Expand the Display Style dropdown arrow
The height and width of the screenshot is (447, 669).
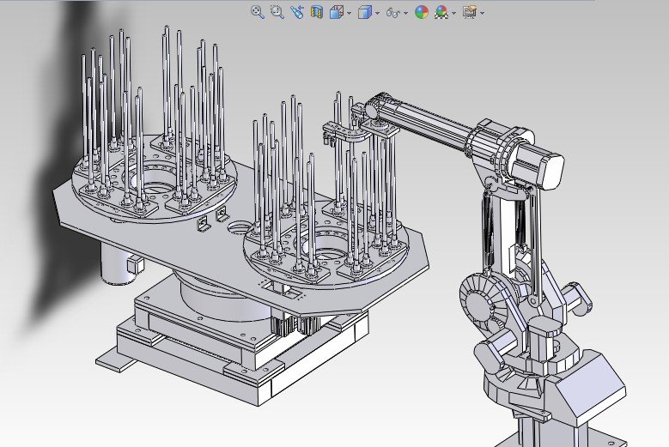click(x=377, y=13)
